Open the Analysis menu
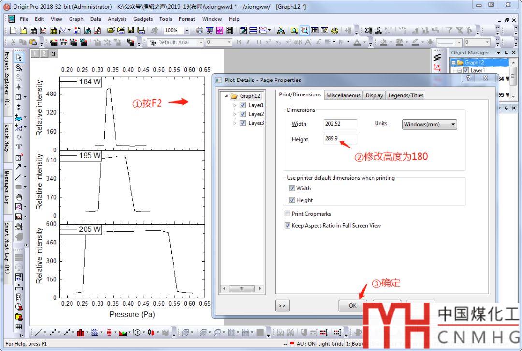The width and height of the screenshot is (522, 351). point(117,19)
